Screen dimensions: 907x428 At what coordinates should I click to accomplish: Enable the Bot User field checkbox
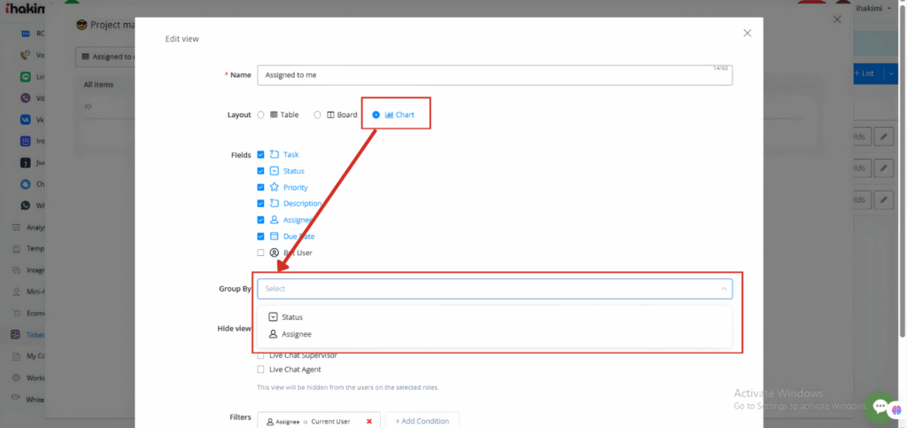pos(260,253)
